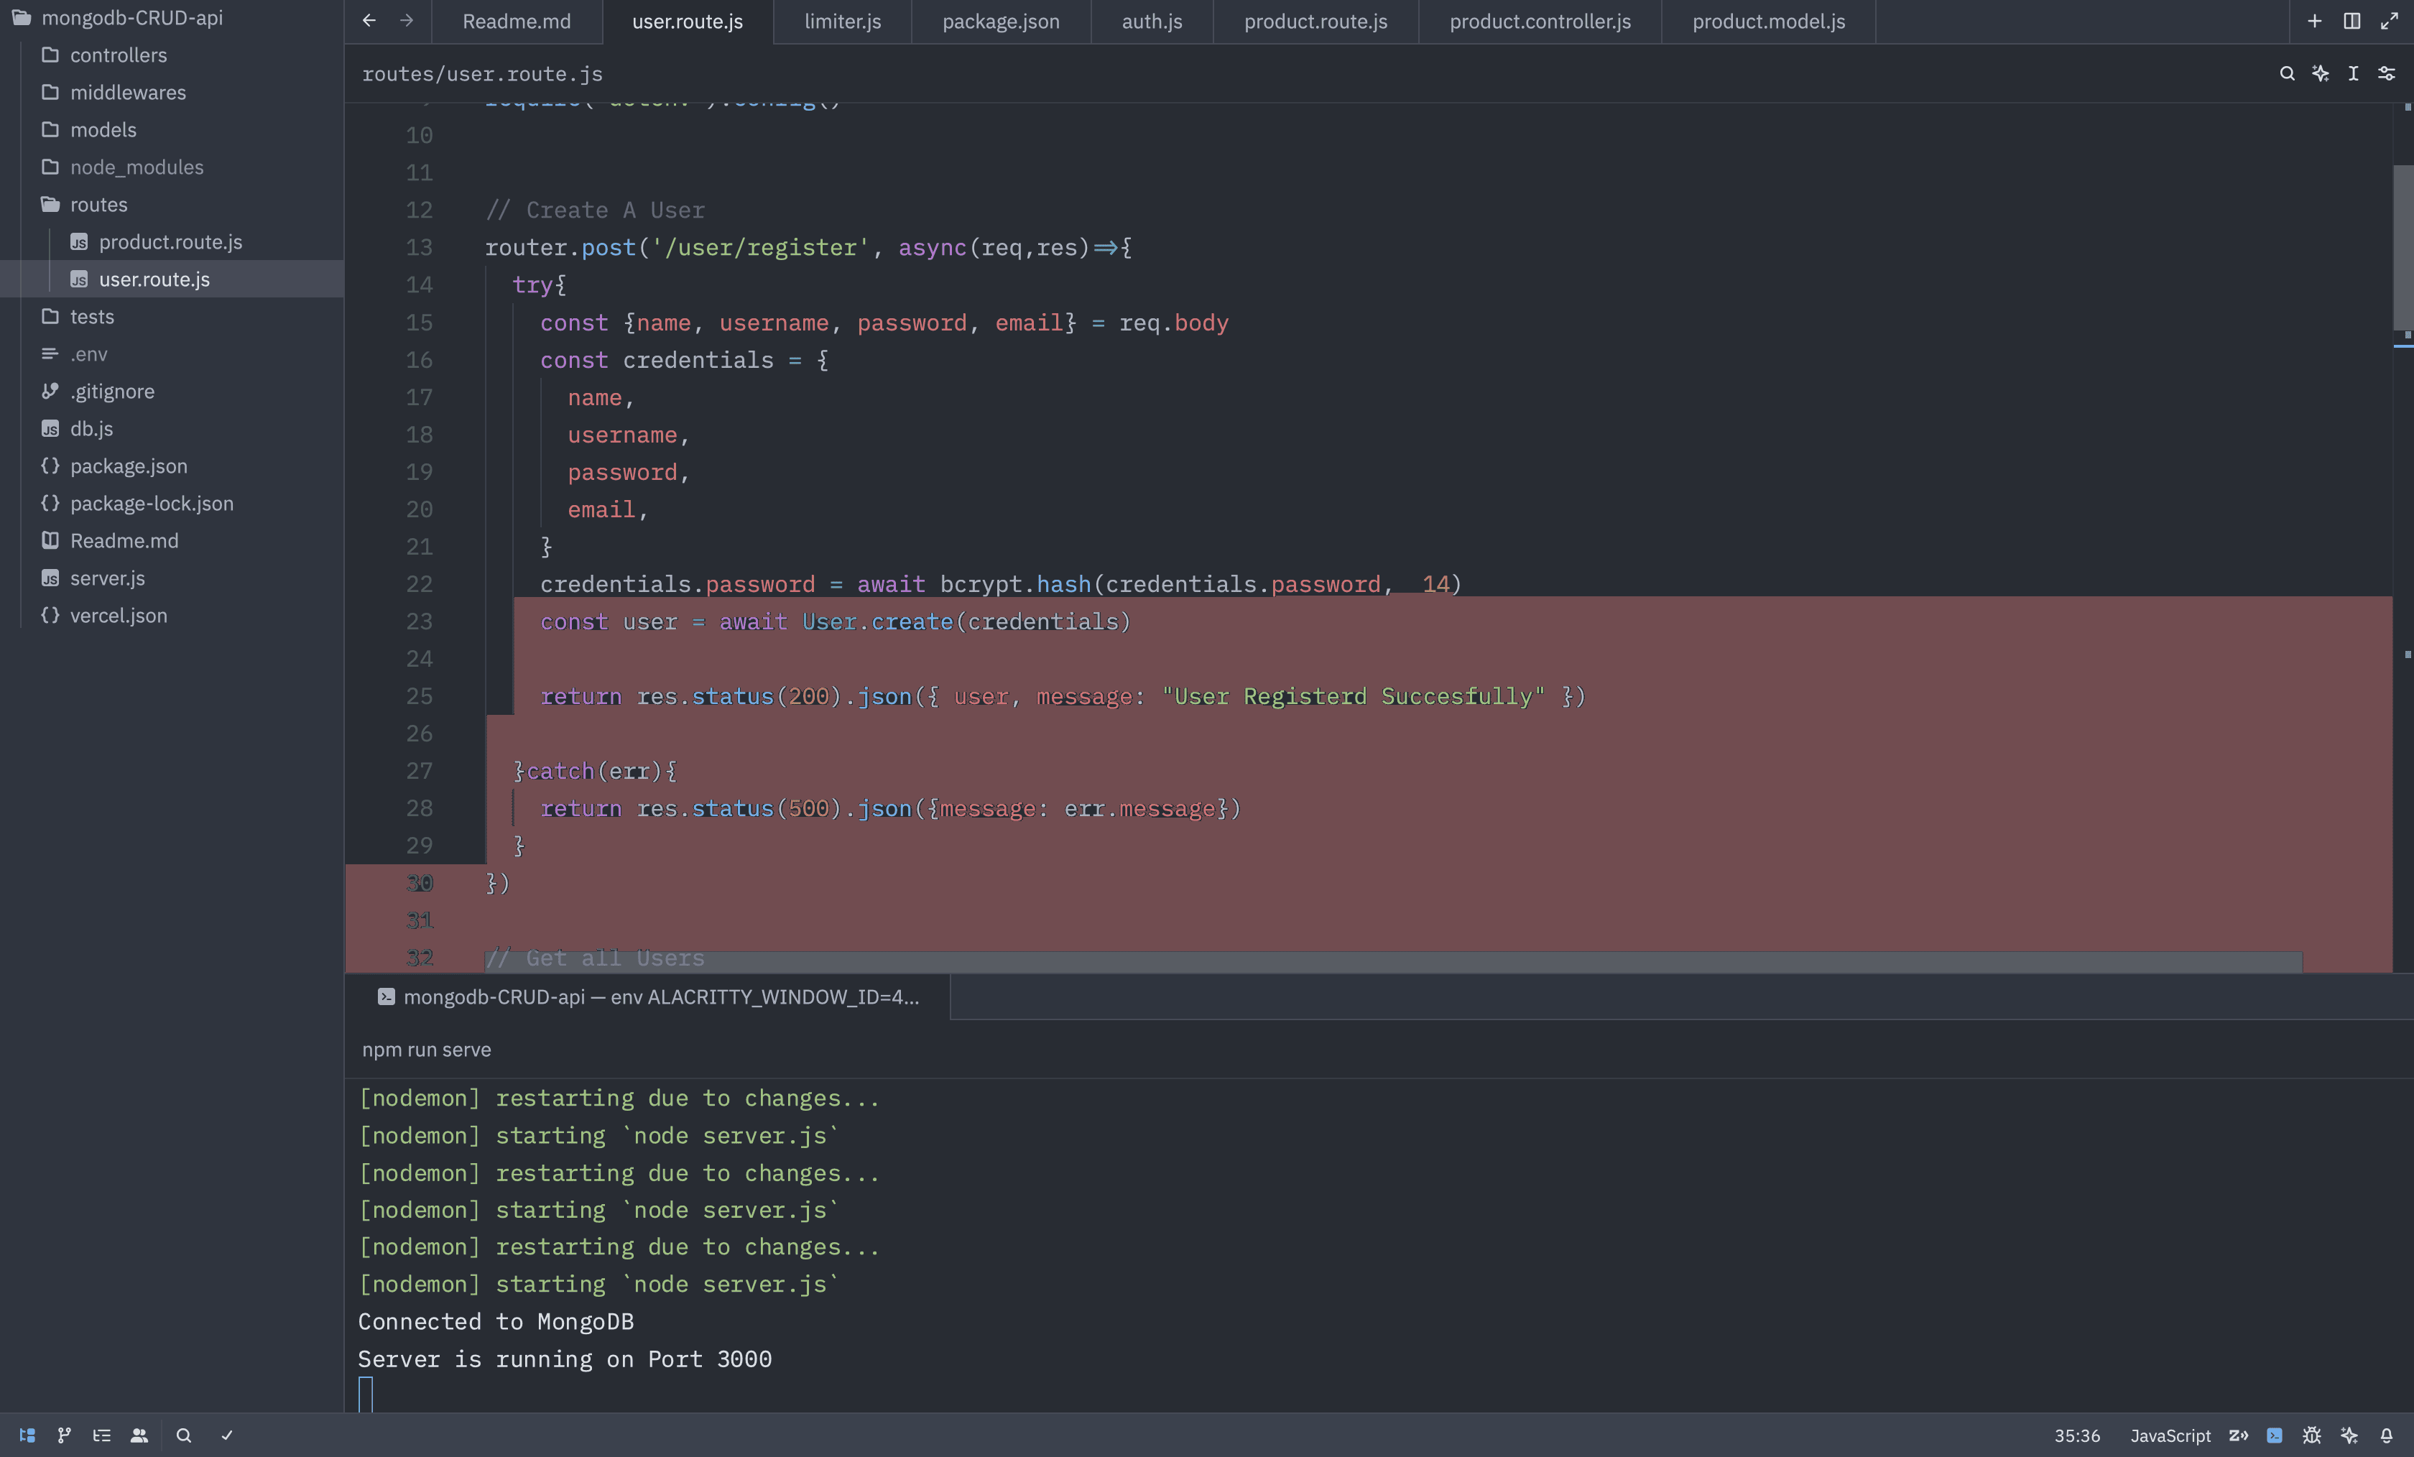Expand the controllers folder
The image size is (2414, 1457).
[172, 55]
